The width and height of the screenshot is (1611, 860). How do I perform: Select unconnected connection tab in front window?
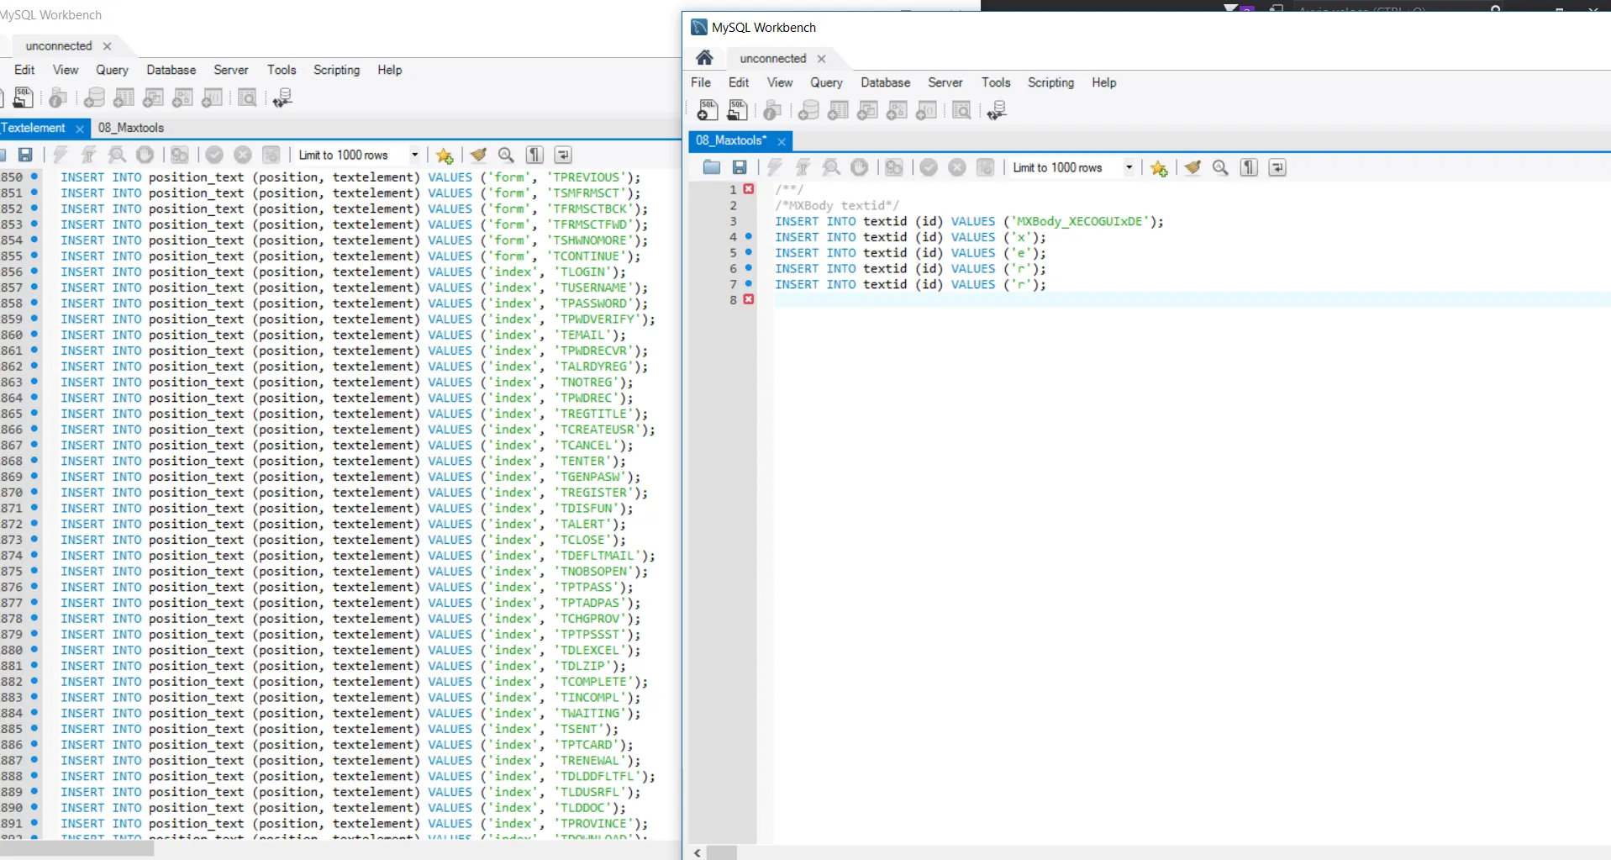click(x=773, y=58)
